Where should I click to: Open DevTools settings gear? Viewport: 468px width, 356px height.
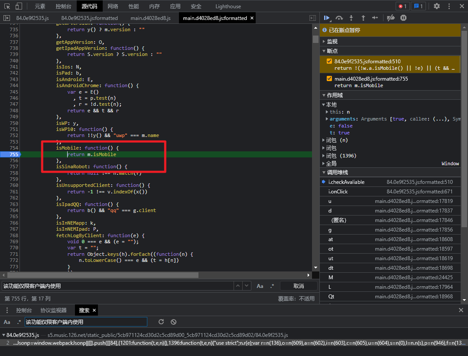click(x=437, y=6)
